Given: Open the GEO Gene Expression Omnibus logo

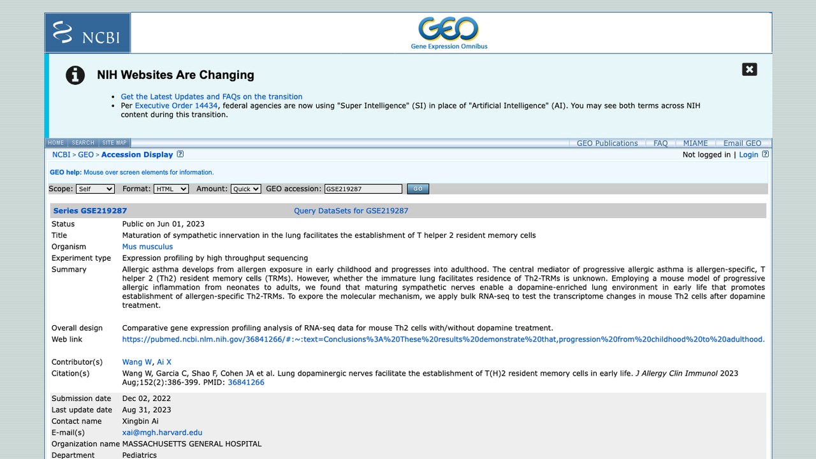Looking at the screenshot, I should tap(449, 33).
